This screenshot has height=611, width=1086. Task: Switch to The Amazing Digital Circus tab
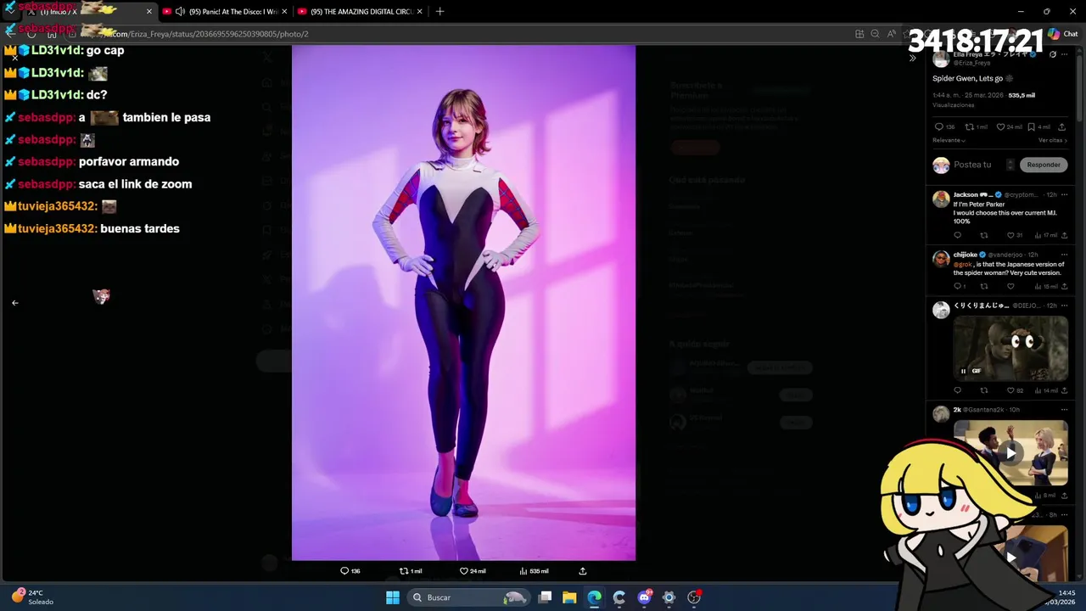click(360, 11)
